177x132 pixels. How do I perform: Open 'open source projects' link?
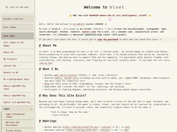pos(66,75)
